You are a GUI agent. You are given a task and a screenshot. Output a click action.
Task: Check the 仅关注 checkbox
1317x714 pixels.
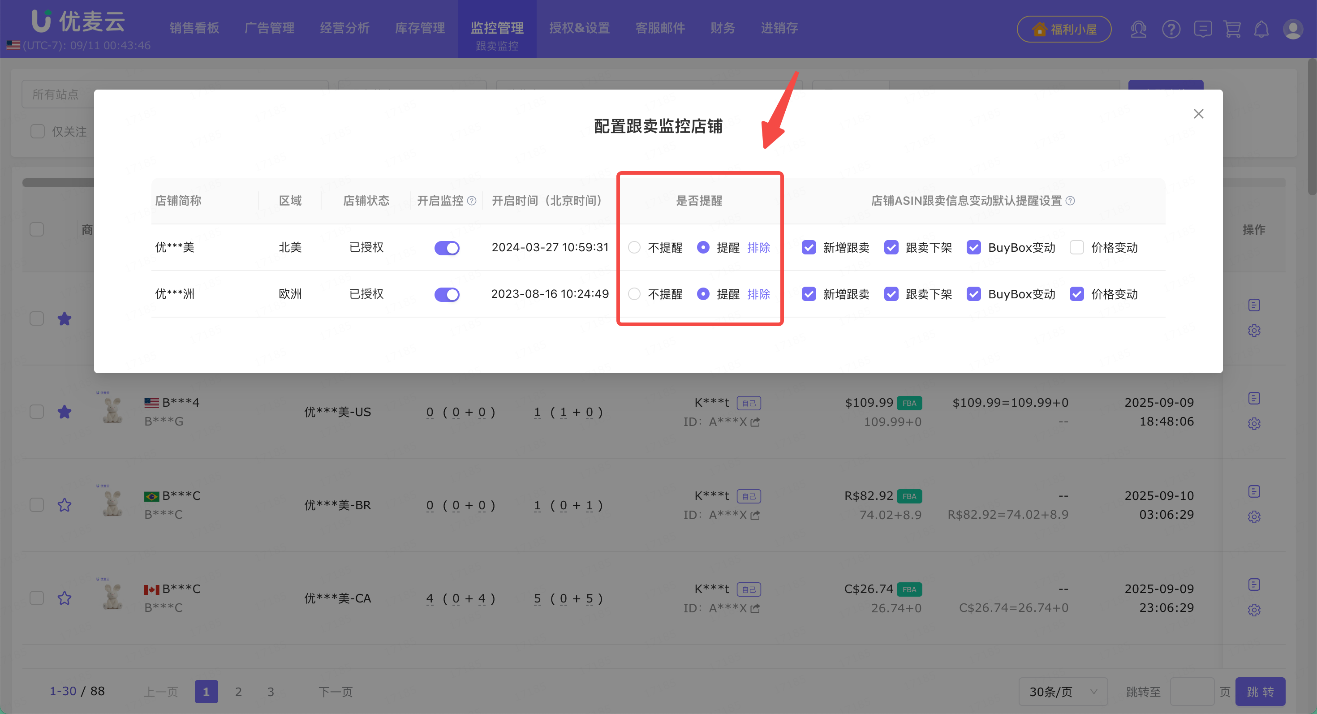pyautogui.click(x=37, y=131)
